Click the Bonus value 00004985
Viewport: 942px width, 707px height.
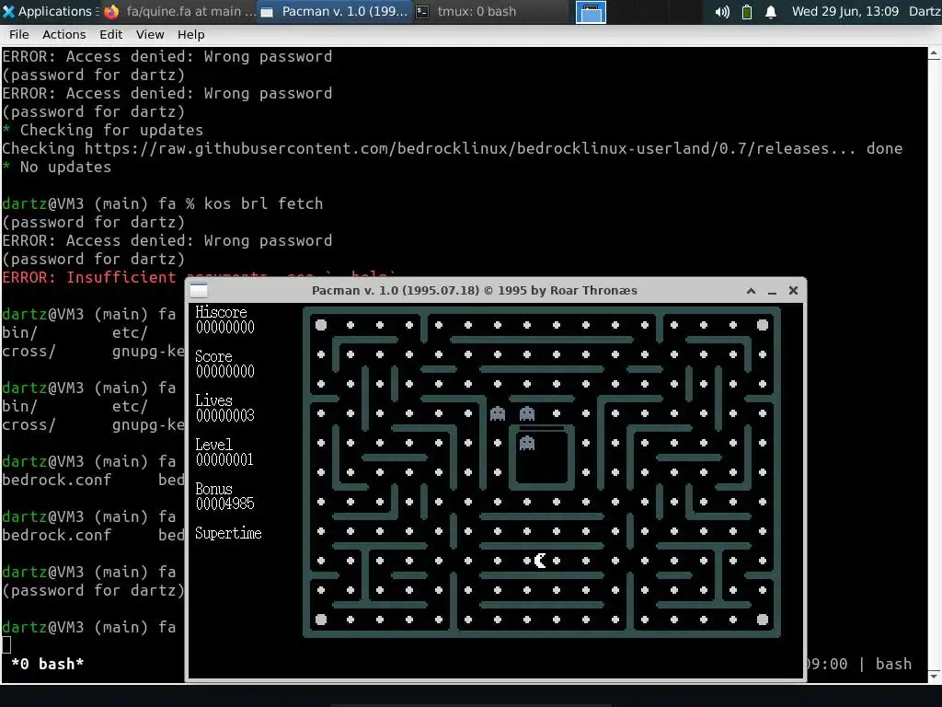point(225,504)
